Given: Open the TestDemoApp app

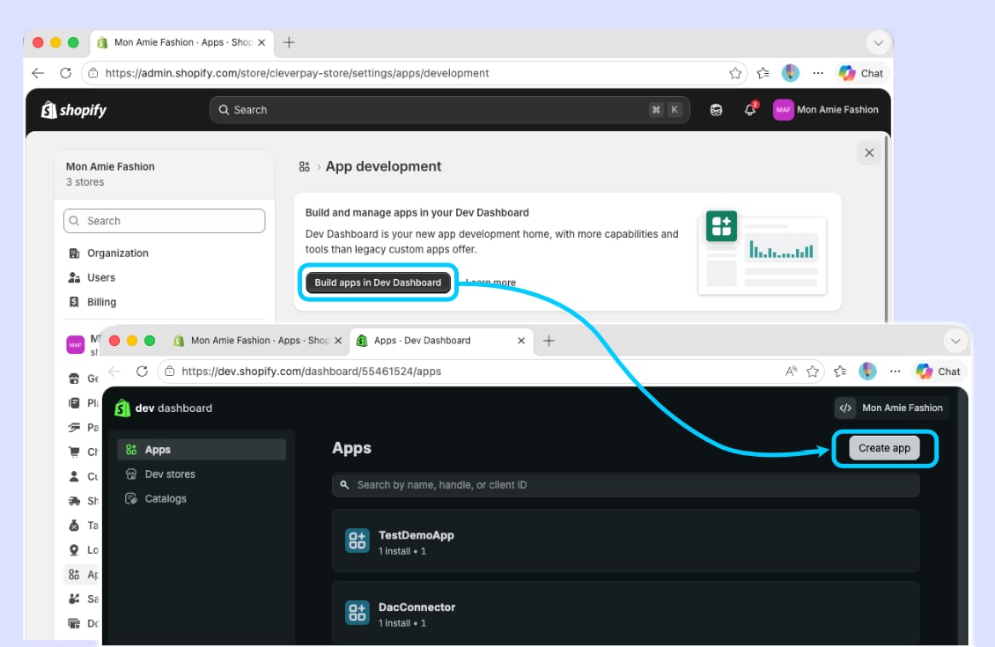Looking at the screenshot, I should click(626, 541).
